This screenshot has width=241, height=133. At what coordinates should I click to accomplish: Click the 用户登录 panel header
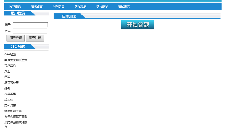point(18,13)
